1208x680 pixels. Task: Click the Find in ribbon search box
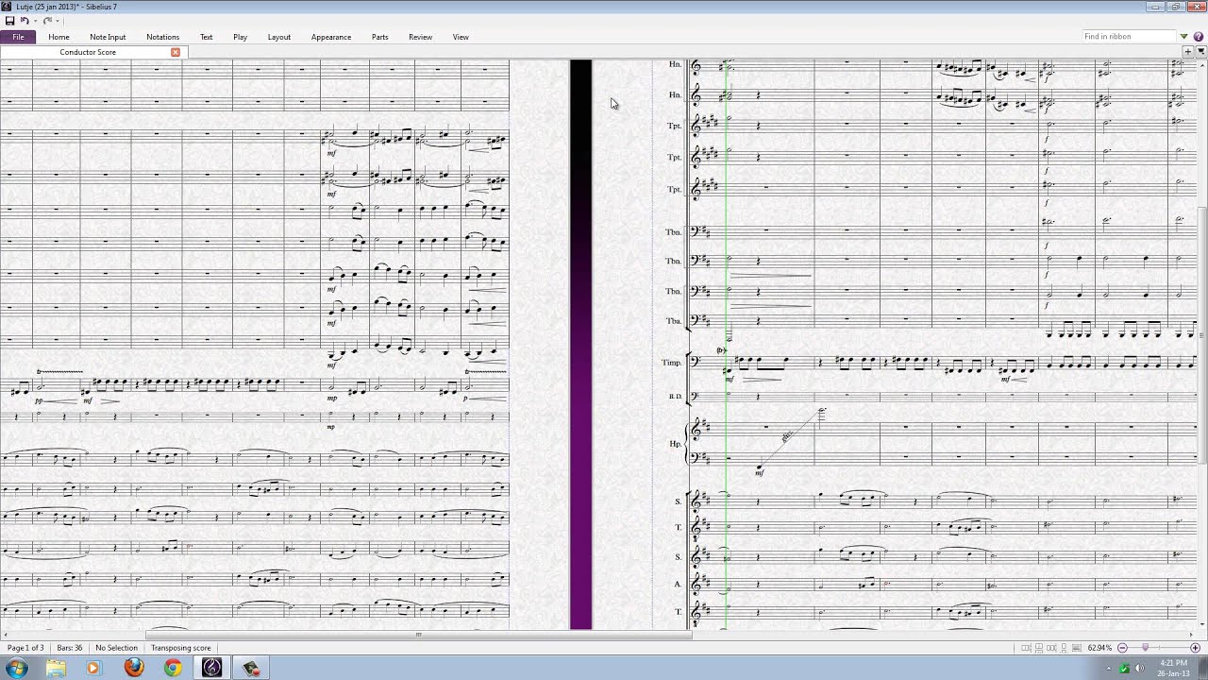point(1127,37)
